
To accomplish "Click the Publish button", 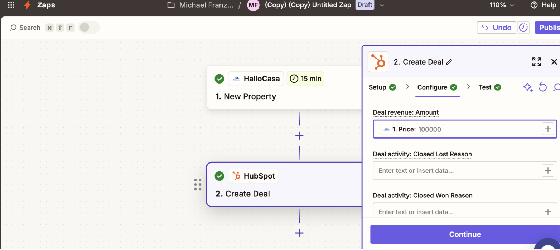I will coord(547,27).
